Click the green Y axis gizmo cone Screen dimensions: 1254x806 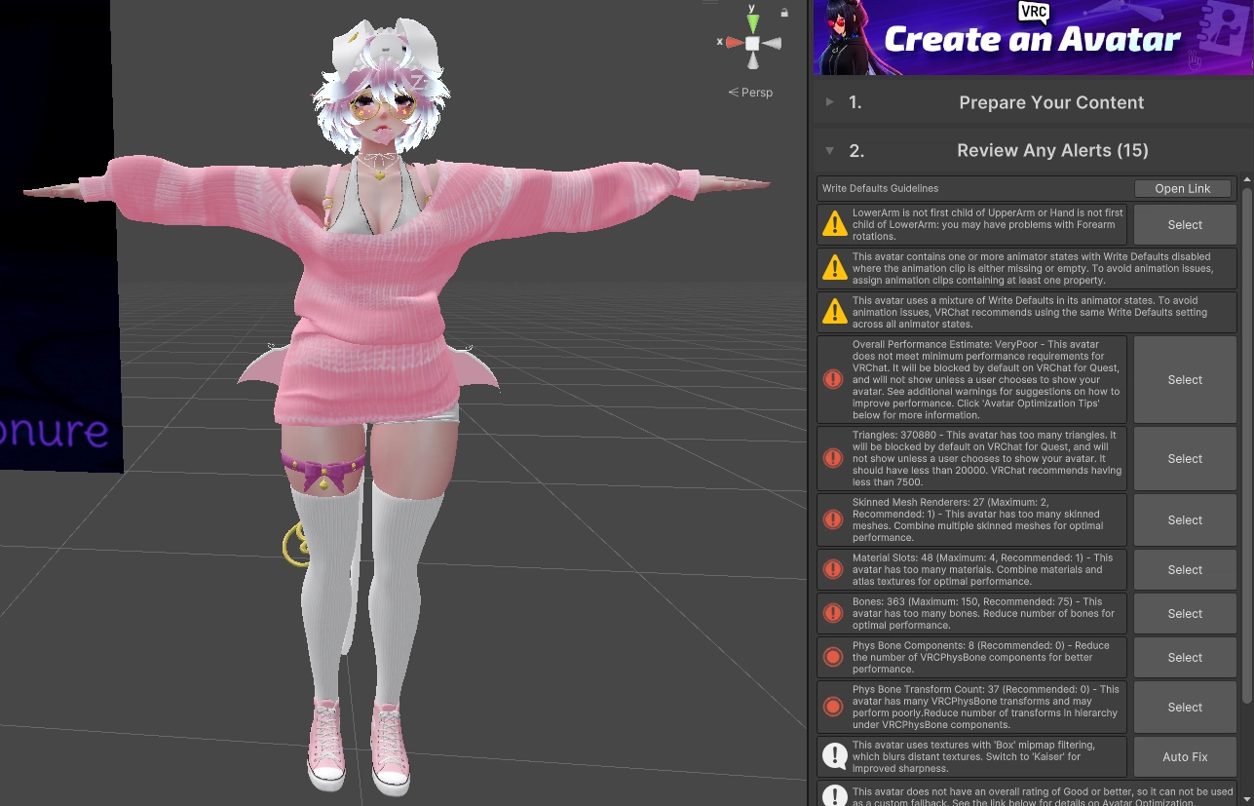coord(752,23)
